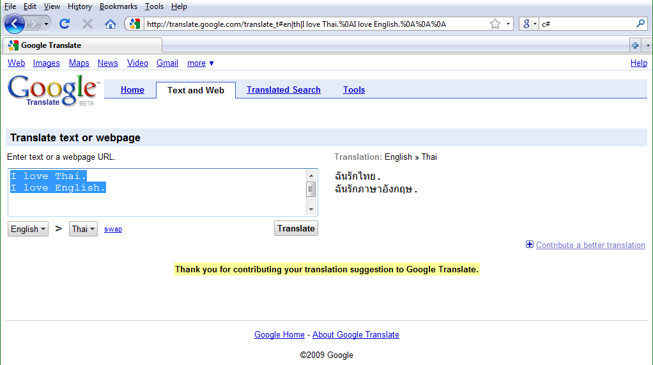This screenshot has width=653, height=365.
Task: Open the English source language dropdown
Action: pyautogui.click(x=28, y=229)
